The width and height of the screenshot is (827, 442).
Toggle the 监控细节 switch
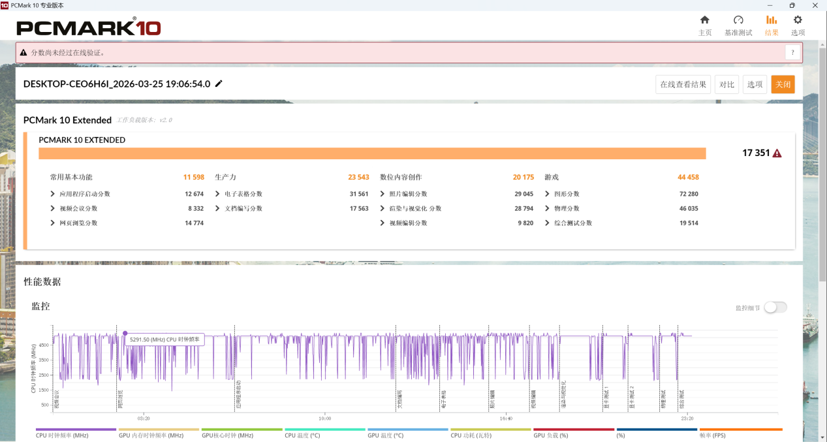[775, 308]
